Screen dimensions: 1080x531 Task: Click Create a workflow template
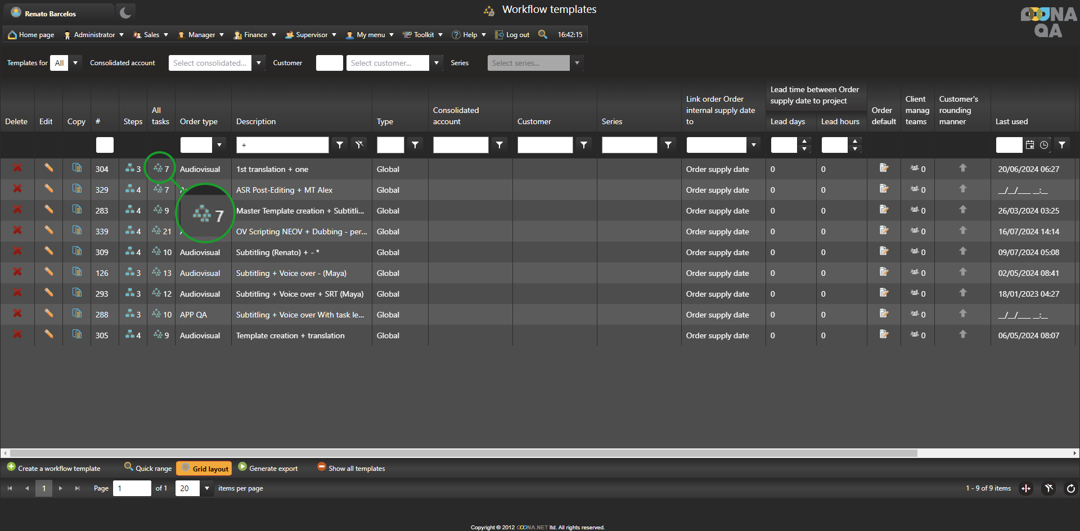[53, 469]
